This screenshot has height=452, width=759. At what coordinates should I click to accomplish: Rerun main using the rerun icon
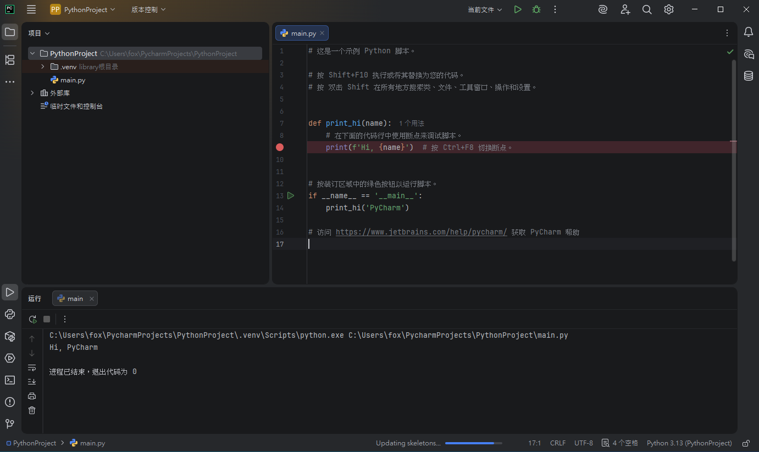tap(32, 319)
